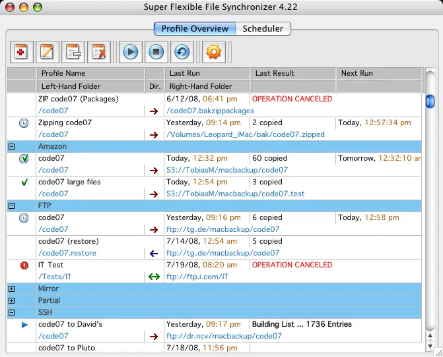443x357 pixels.
Task: Stop the running profile with the stop button
Action: click(156, 52)
